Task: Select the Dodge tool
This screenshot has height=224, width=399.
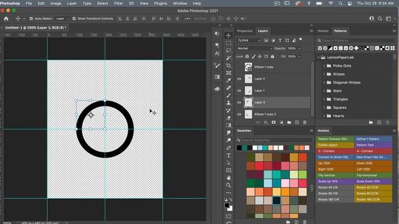Action: (229, 140)
